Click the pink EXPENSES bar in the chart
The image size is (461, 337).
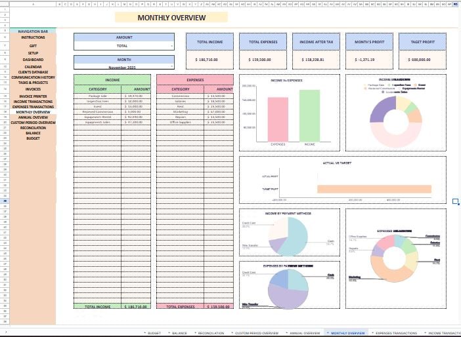coord(278,120)
